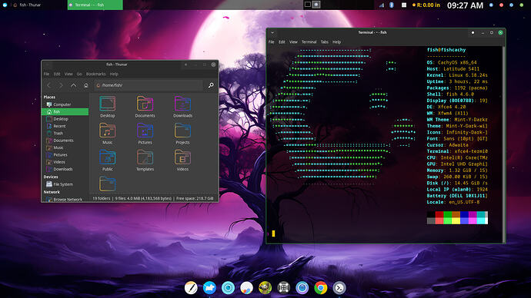
Task: Click the Terminal - fish taskbar button
Action: point(95,5)
